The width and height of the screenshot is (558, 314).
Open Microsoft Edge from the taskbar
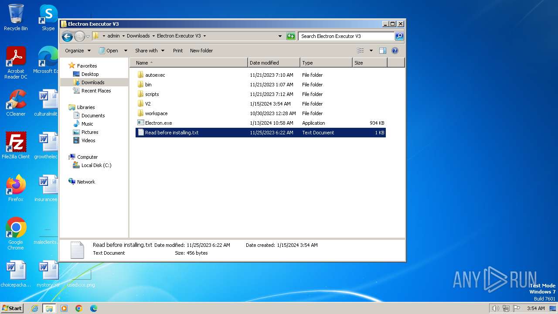(94, 308)
